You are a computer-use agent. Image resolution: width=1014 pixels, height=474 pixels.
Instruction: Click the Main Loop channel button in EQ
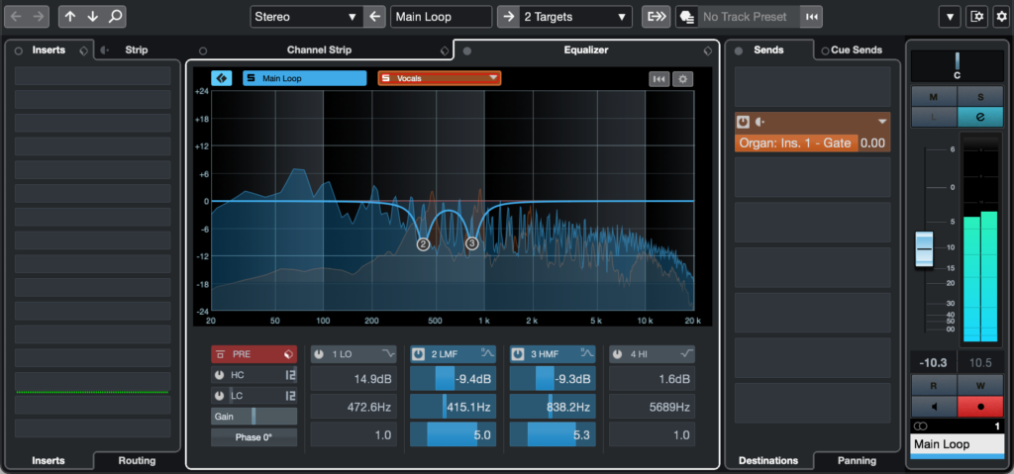(x=305, y=78)
